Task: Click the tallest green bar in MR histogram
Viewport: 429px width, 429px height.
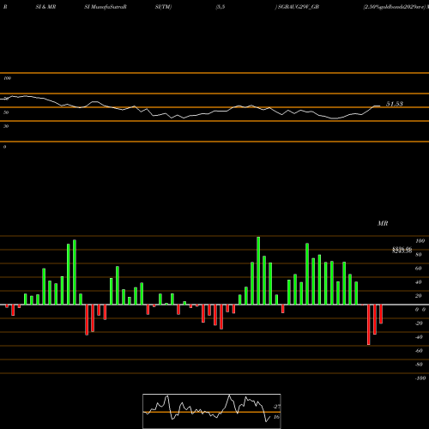Action: (x=258, y=270)
